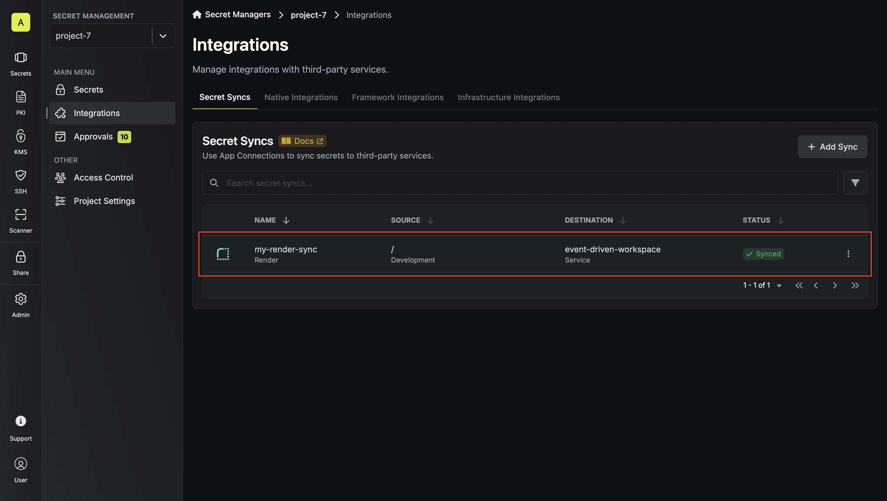Click the Secret Managers breadcrumb link
887x501 pixels.
238,14
